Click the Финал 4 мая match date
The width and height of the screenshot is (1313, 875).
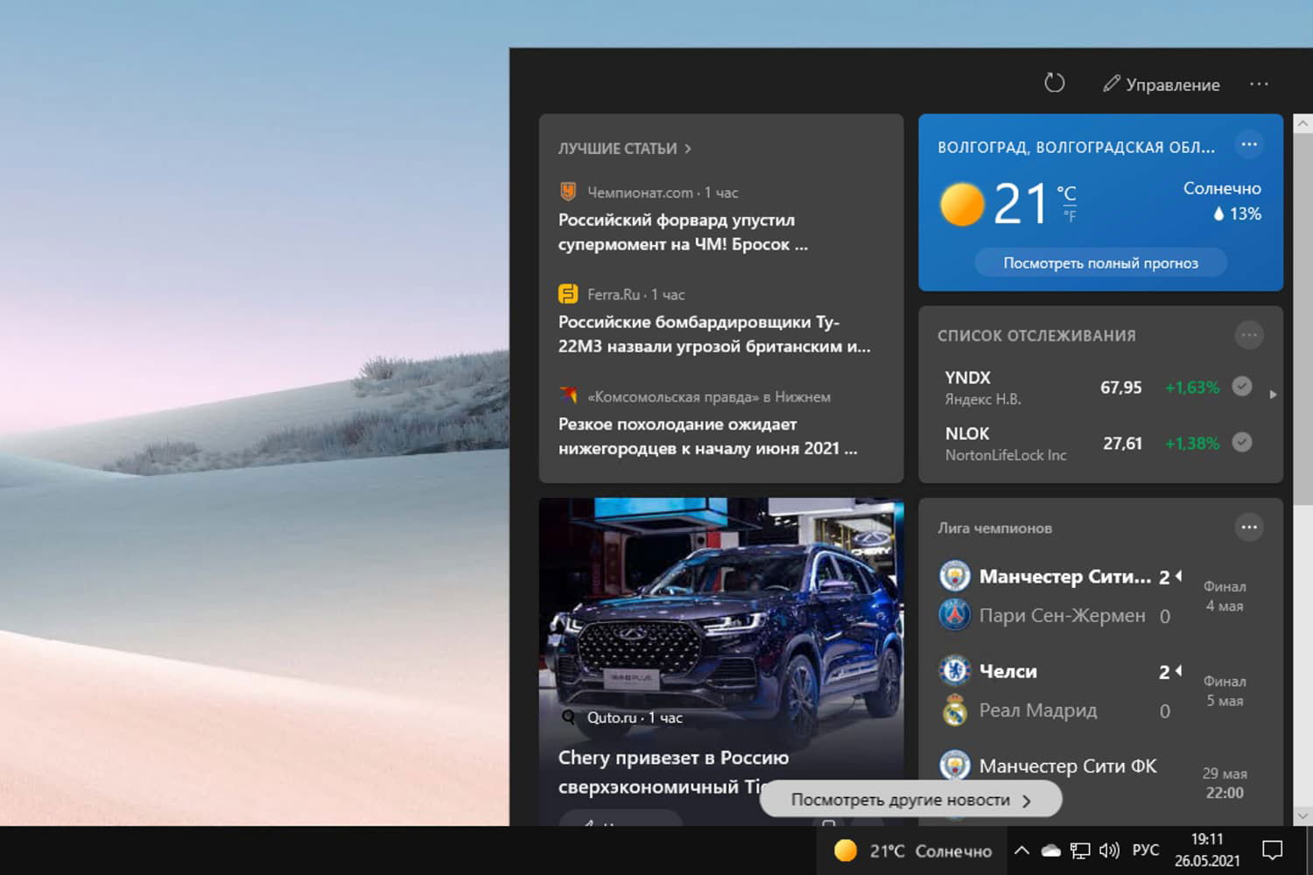[1225, 596]
